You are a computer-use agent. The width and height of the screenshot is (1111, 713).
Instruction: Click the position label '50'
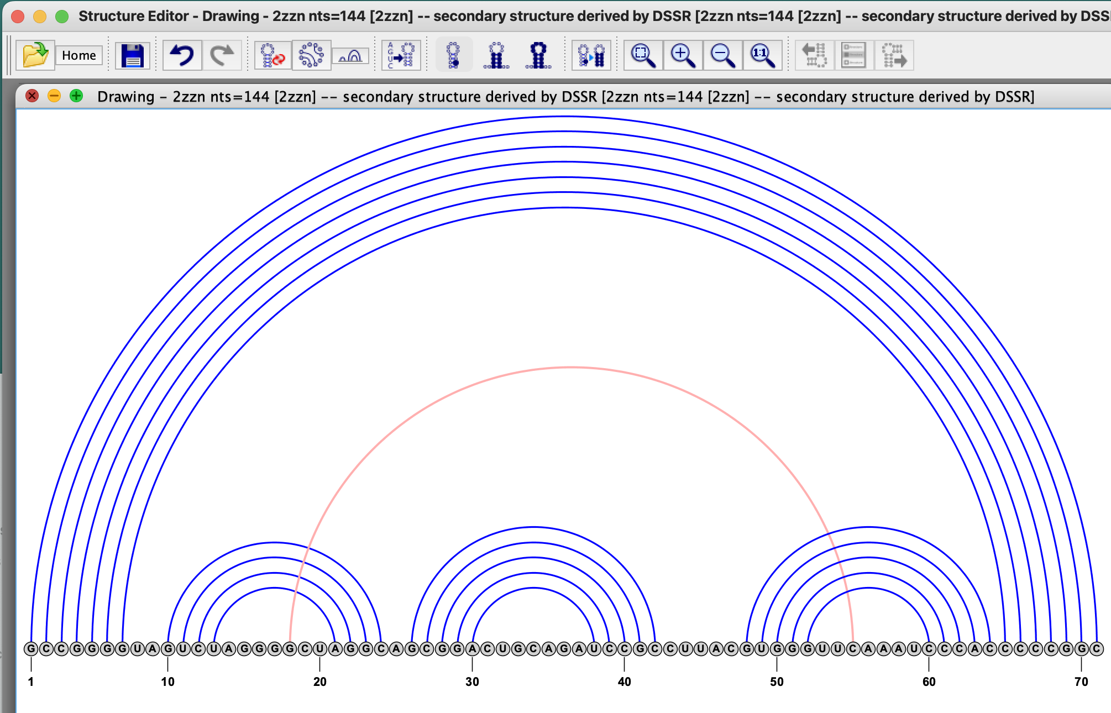[x=777, y=681]
